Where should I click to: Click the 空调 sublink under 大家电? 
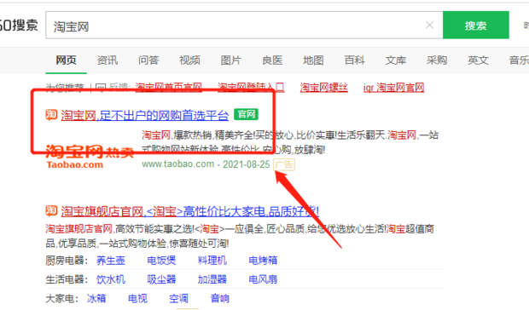coord(178,298)
